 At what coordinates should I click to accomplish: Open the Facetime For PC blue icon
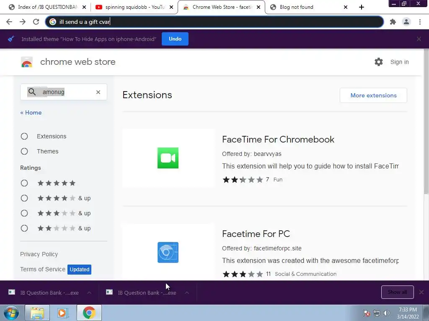pos(168,252)
